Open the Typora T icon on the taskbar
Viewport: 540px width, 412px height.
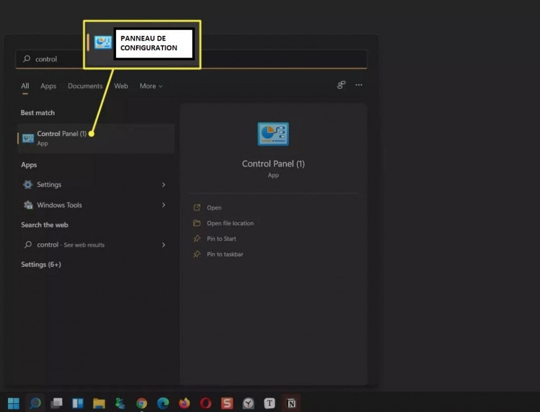tap(269, 403)
